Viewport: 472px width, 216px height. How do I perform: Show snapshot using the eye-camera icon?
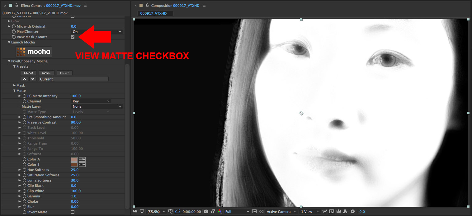pos(213,212)
